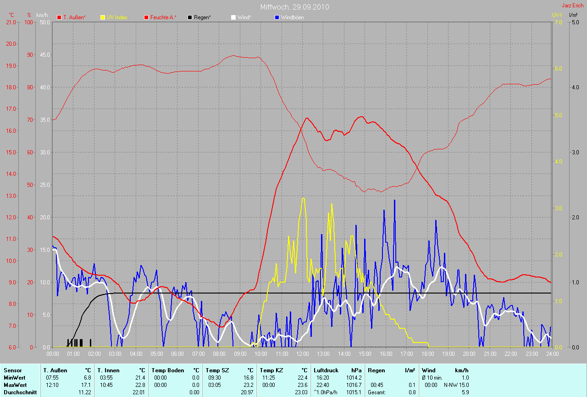Click the Temp Boden column header
Screen dimensions: 587x397
point(167,370)
